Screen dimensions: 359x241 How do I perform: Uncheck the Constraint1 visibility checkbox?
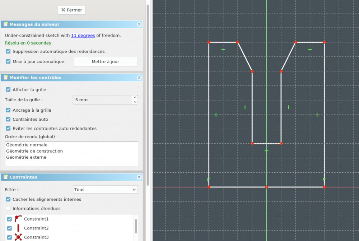coord(9,219)
